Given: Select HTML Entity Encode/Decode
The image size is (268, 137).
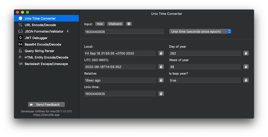Looking at the screenshot, I should point(47,57).
